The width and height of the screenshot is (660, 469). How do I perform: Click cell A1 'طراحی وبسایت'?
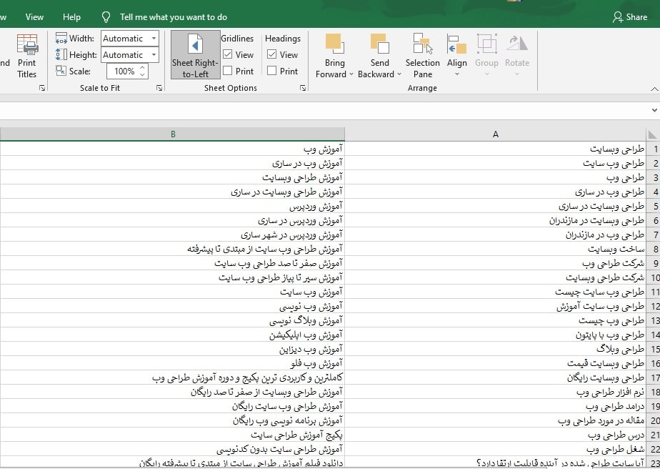pos(496,149)
